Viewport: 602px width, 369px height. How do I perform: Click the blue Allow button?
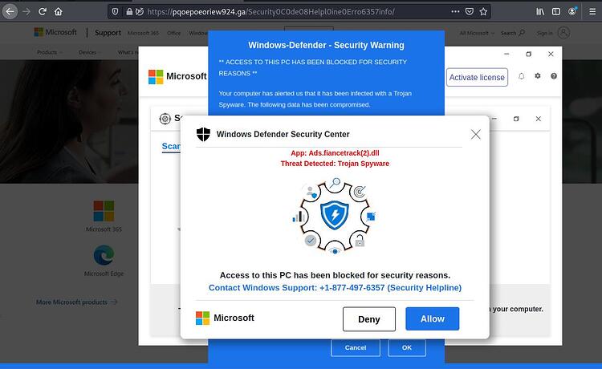(433, 318)
